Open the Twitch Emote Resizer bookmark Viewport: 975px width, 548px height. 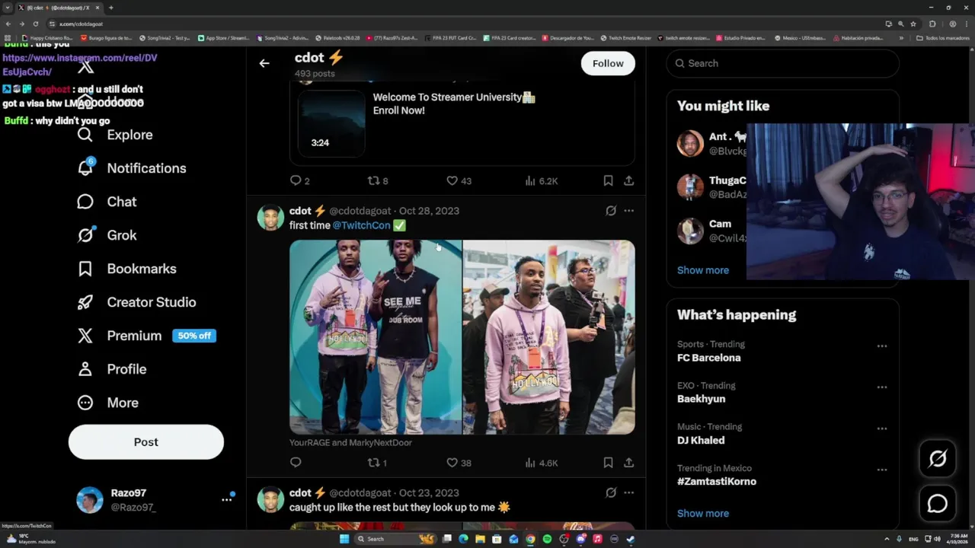626,37
